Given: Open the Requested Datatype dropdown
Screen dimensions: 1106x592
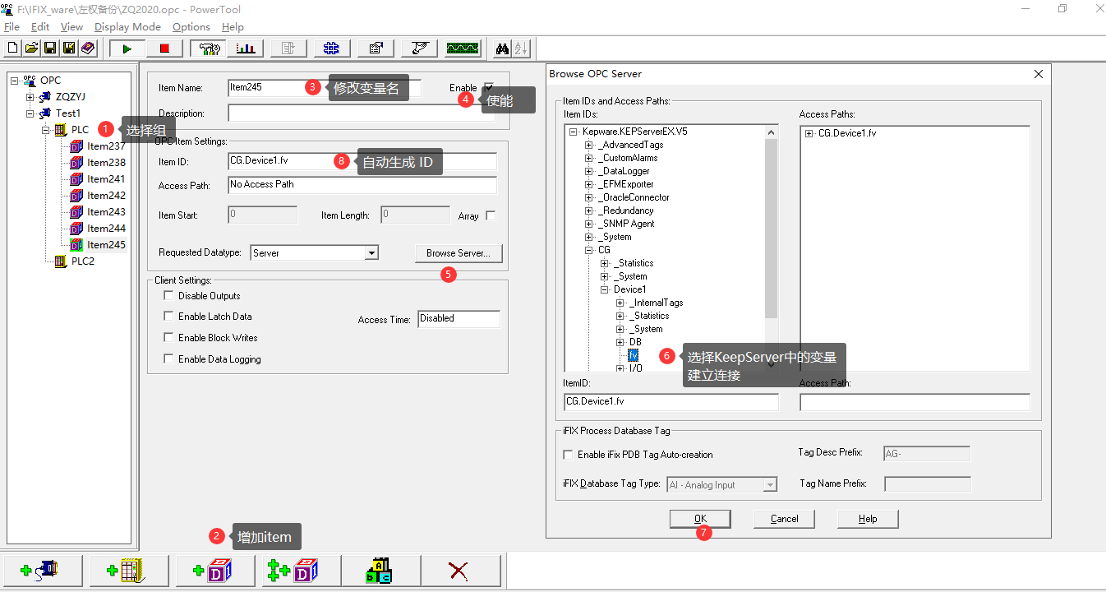Looking at the screenshot, I should [x=371, y=252].
